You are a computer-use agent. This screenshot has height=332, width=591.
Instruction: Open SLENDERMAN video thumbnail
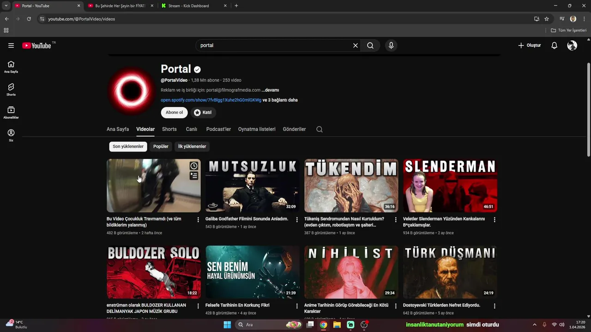450,185
